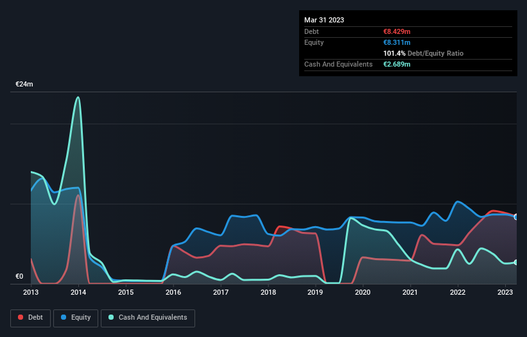Toggle Cash And Equivalents legend button
The height and width of the screenshot is (337, 527).
(148, 318)
